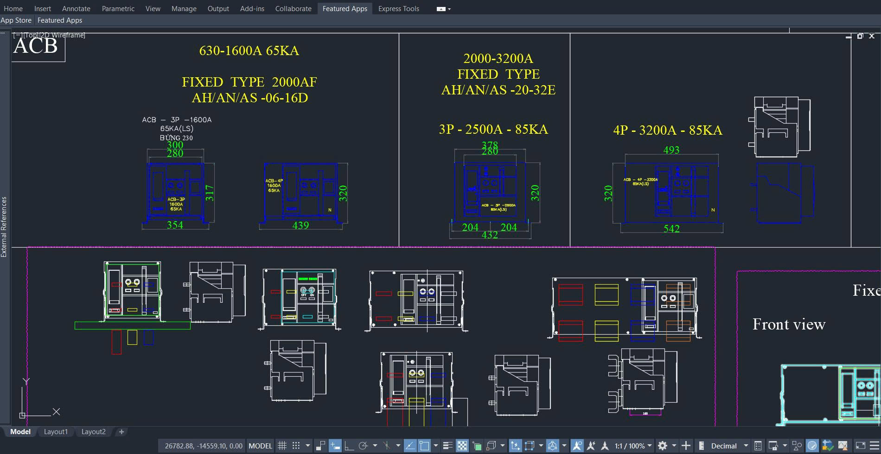The image size is (881, 454).
Task: Toggle ortho mode icon
Action: [349, 446]
